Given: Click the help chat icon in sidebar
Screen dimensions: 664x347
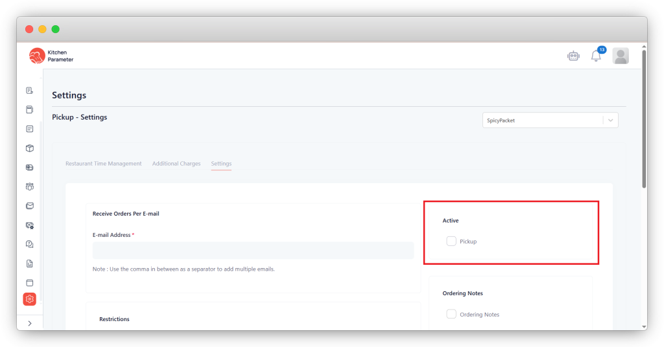Looking at the screenshot, I should click(30, 244).
